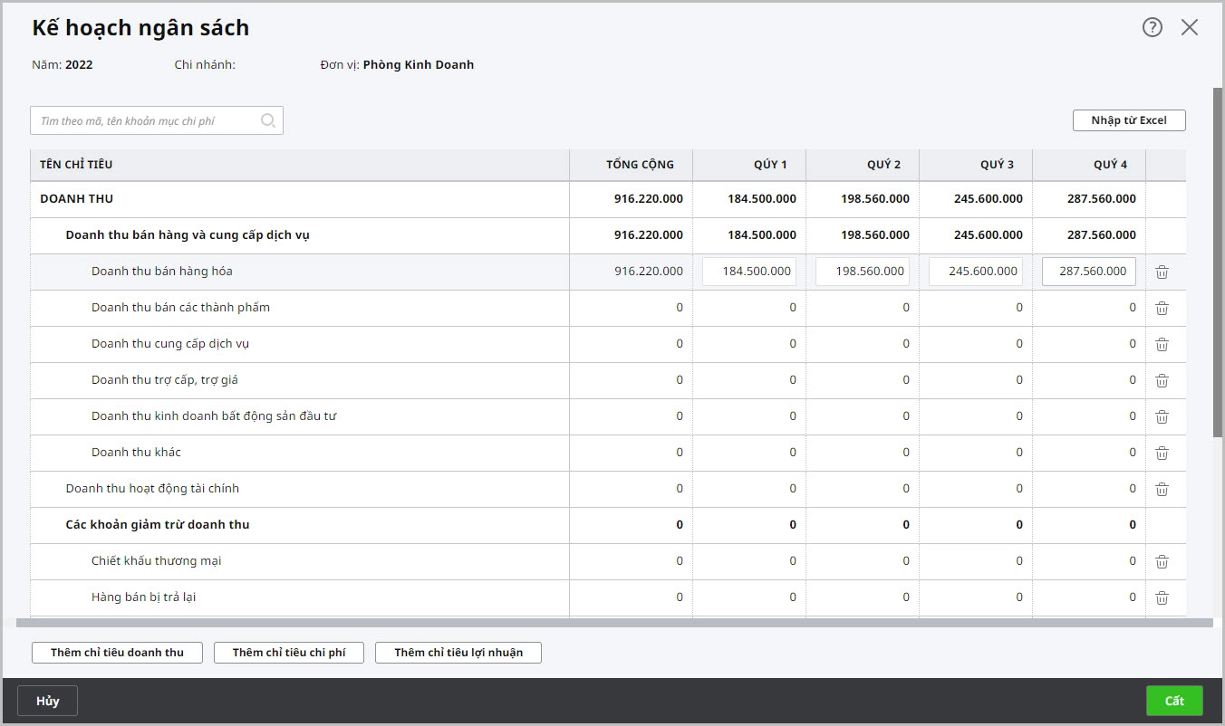This screenshot has width=1225, height=726.
Task: Select Doanh thu cung cấp dịch vụ label
Action: coord(170,344)
